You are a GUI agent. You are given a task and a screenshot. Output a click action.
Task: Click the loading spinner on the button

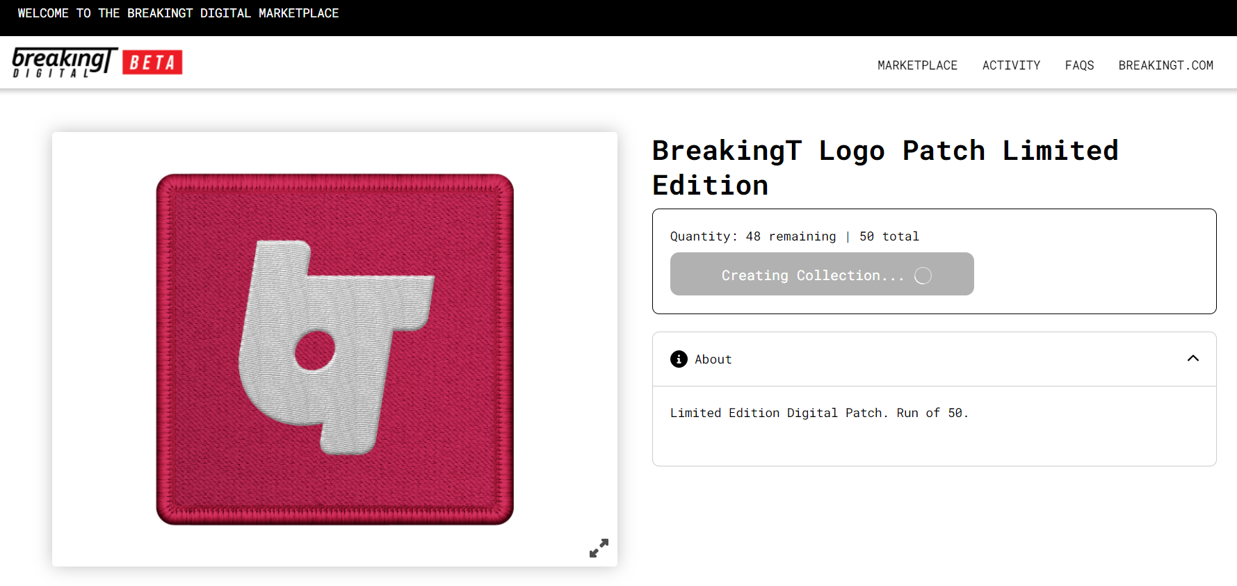[923, 276]
